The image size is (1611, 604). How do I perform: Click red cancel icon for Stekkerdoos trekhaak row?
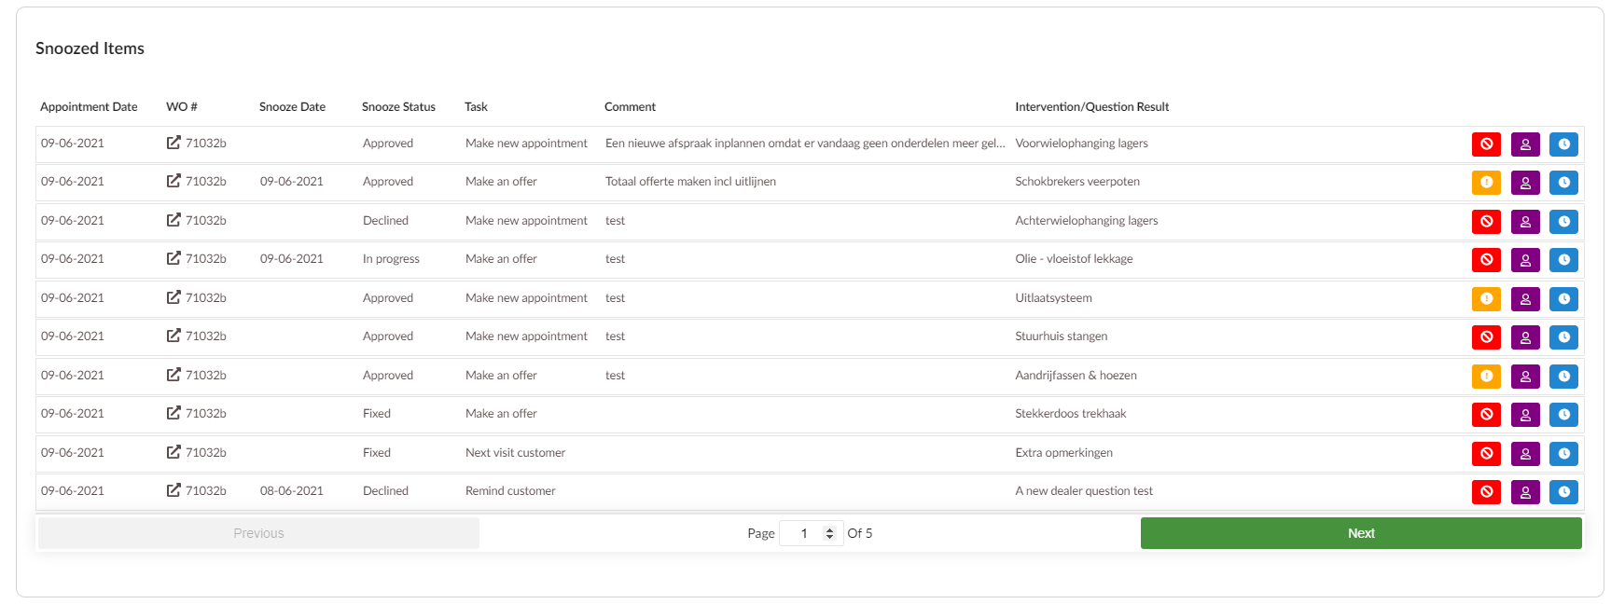tap(1486, 415)
